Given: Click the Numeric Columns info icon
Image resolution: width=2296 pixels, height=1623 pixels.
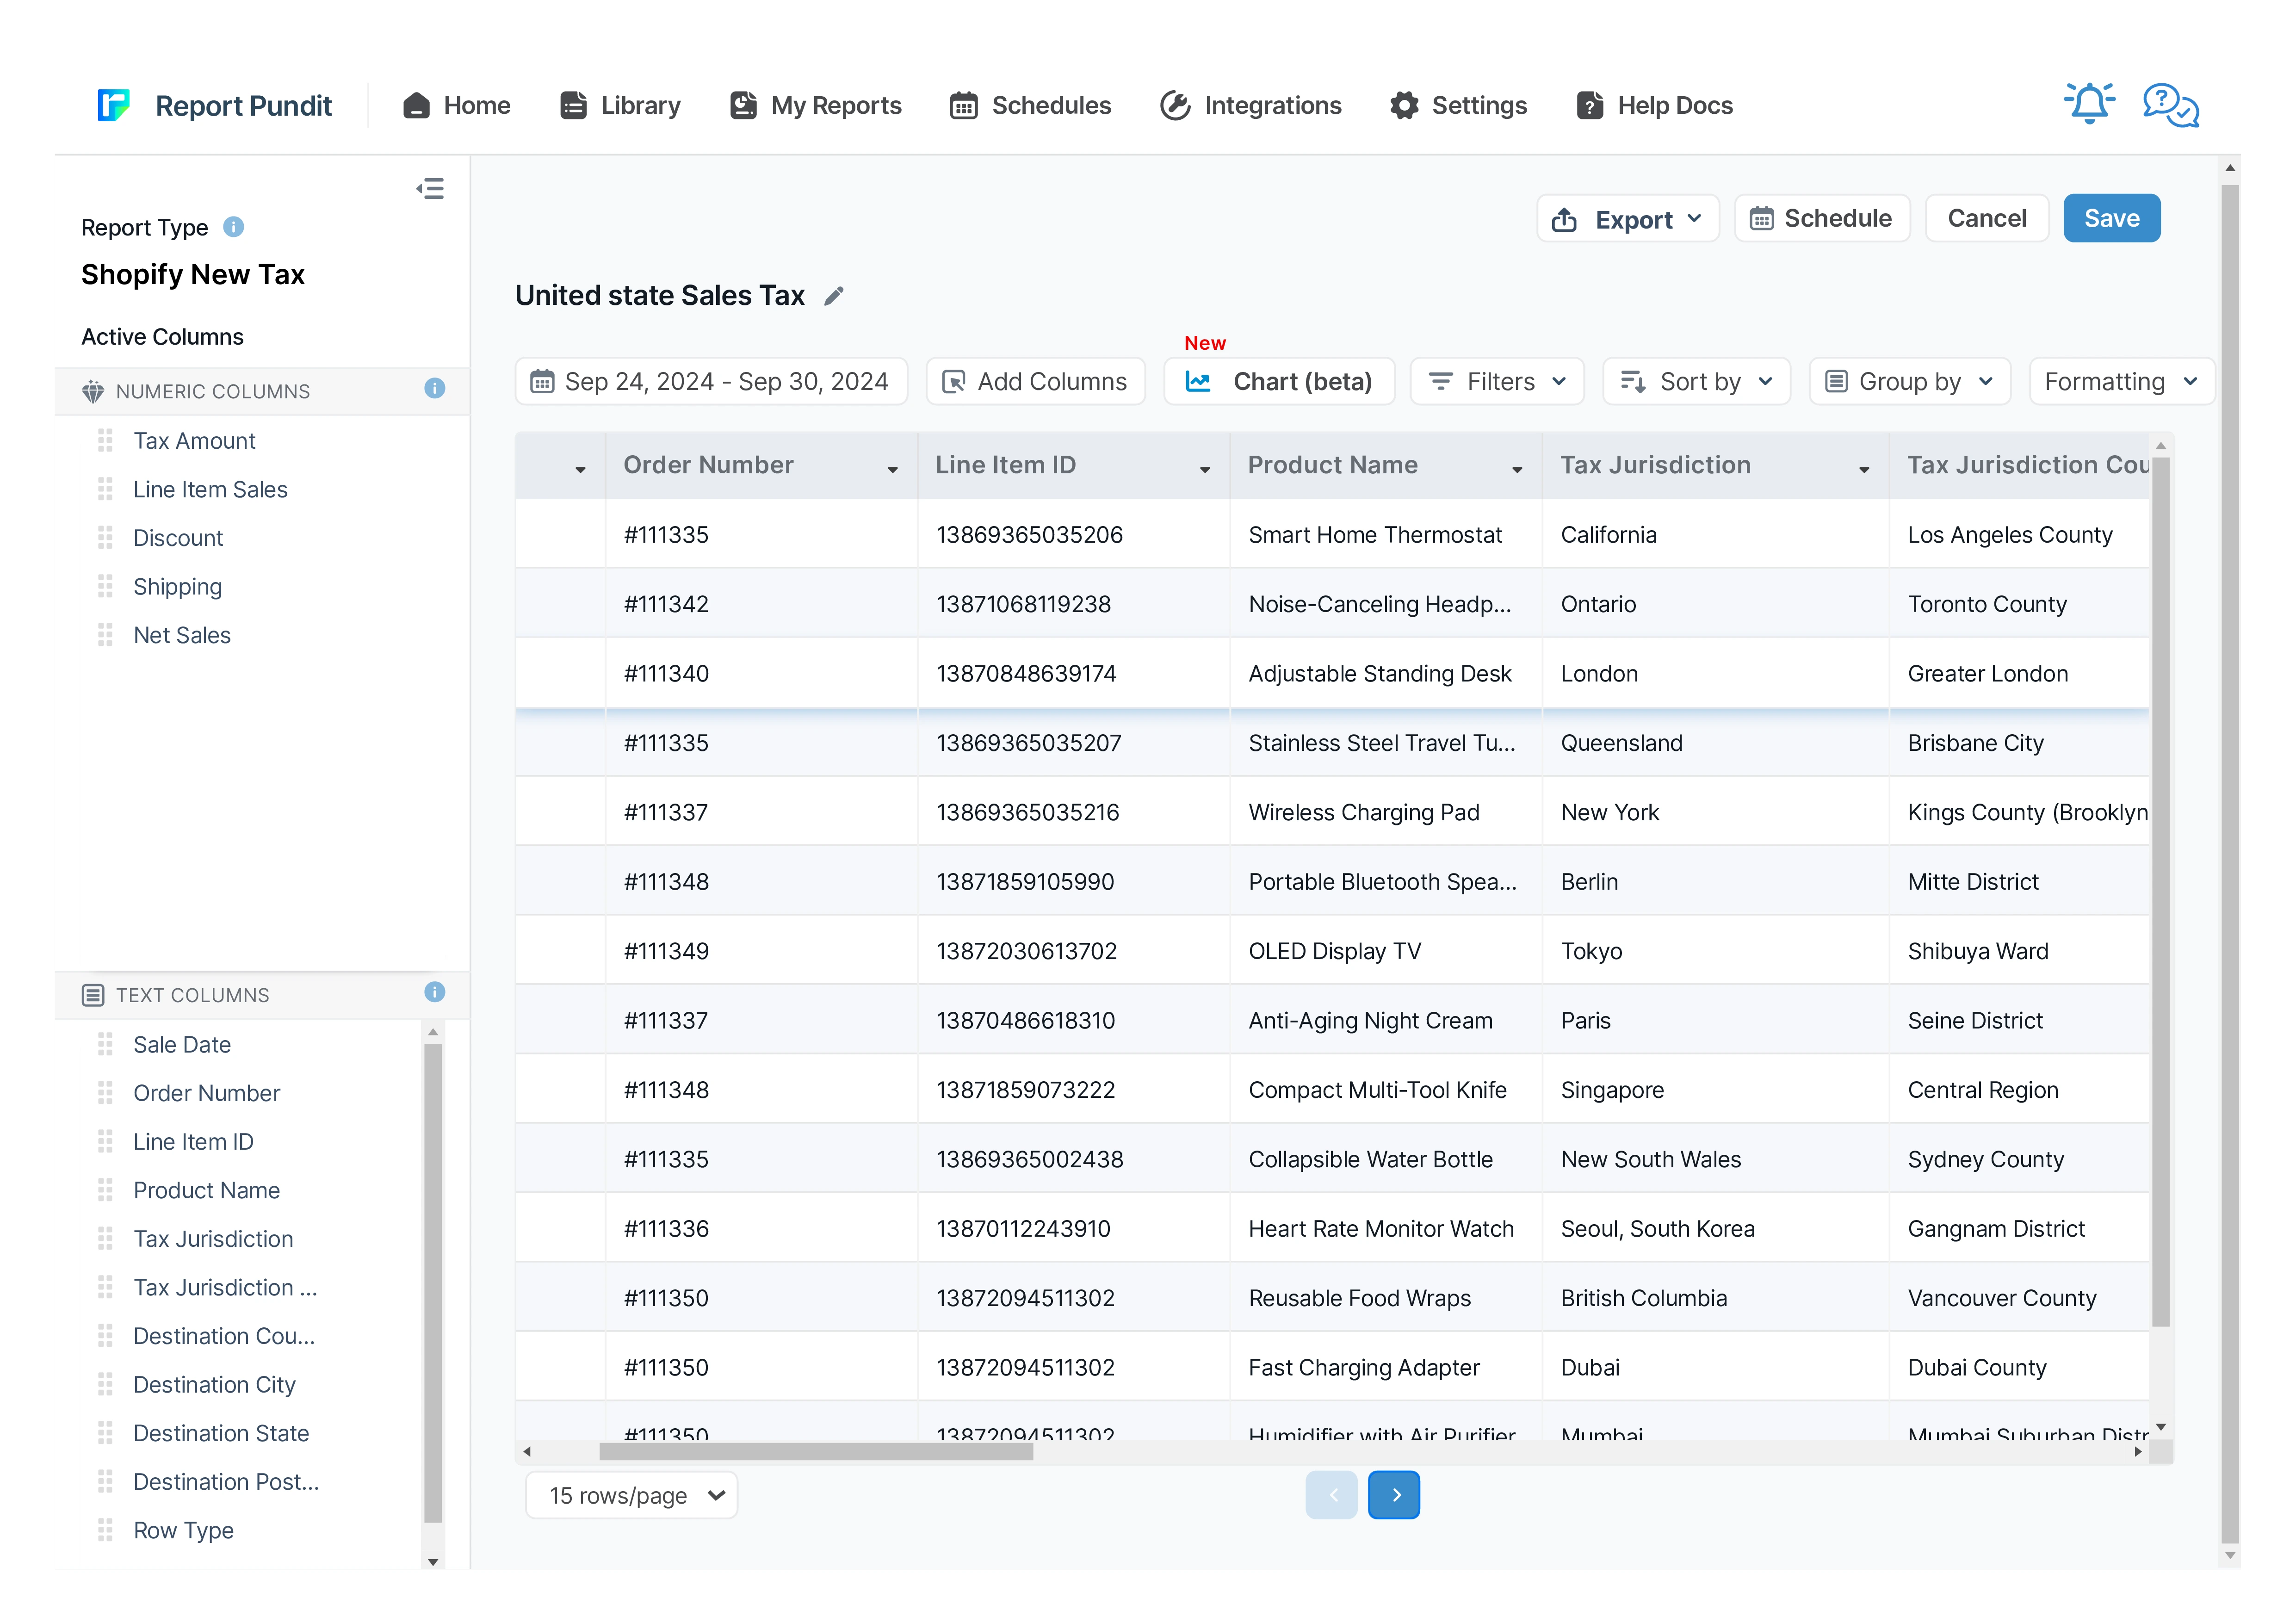Looking at the screenshot, I should 434,389.
